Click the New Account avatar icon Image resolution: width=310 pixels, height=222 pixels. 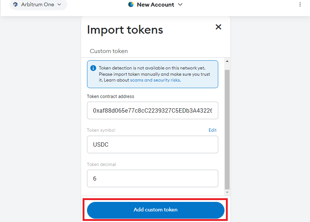point(131,4)
